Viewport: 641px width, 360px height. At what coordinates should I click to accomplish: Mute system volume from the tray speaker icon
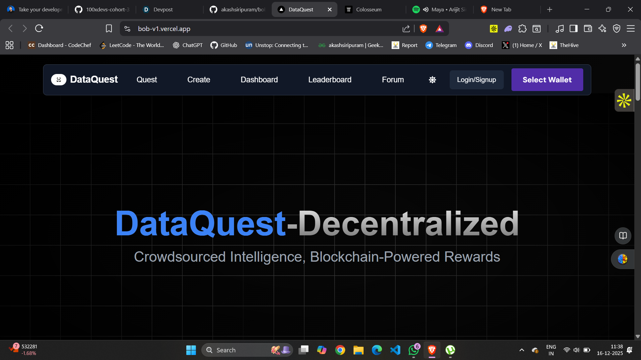coord(577,350)
